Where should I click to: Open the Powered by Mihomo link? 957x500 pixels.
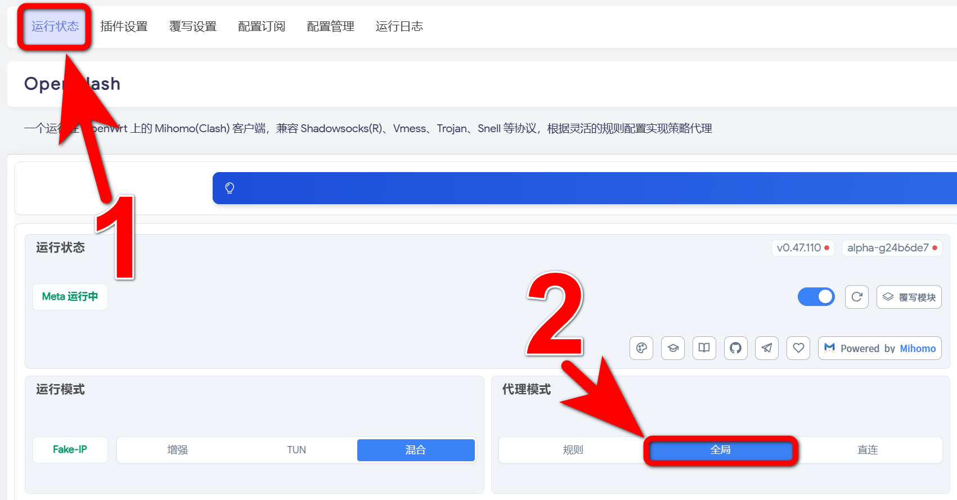click(880, 348)
